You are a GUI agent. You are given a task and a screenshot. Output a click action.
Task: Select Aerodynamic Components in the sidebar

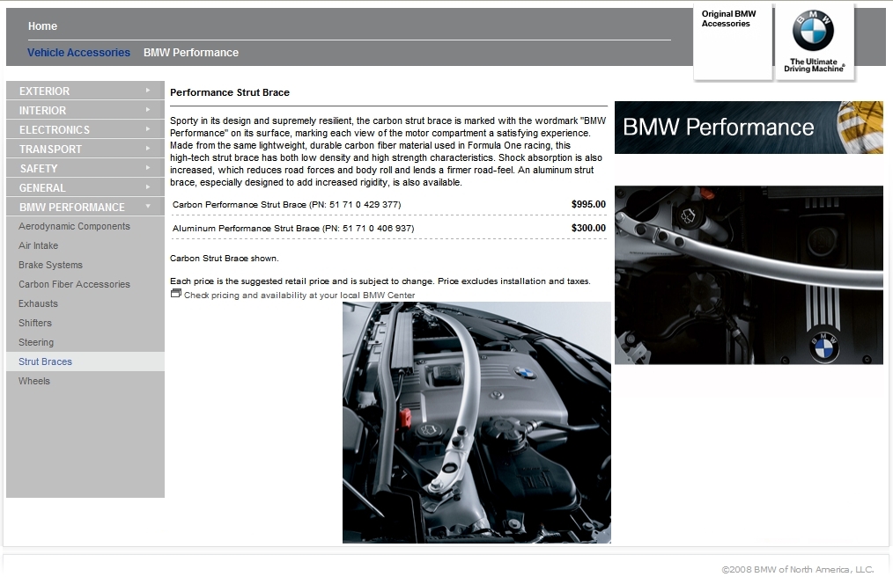tap(74, 227)
